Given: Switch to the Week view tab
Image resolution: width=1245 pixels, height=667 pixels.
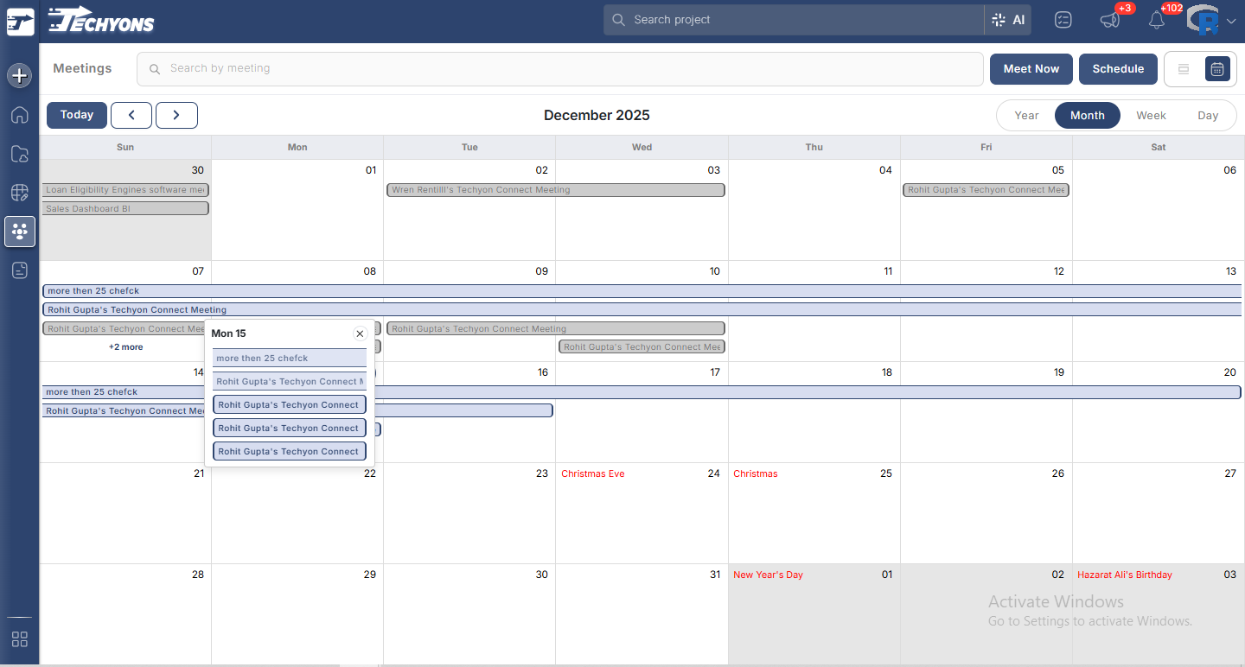Looking at the screenshot, I should [1151, 115].
